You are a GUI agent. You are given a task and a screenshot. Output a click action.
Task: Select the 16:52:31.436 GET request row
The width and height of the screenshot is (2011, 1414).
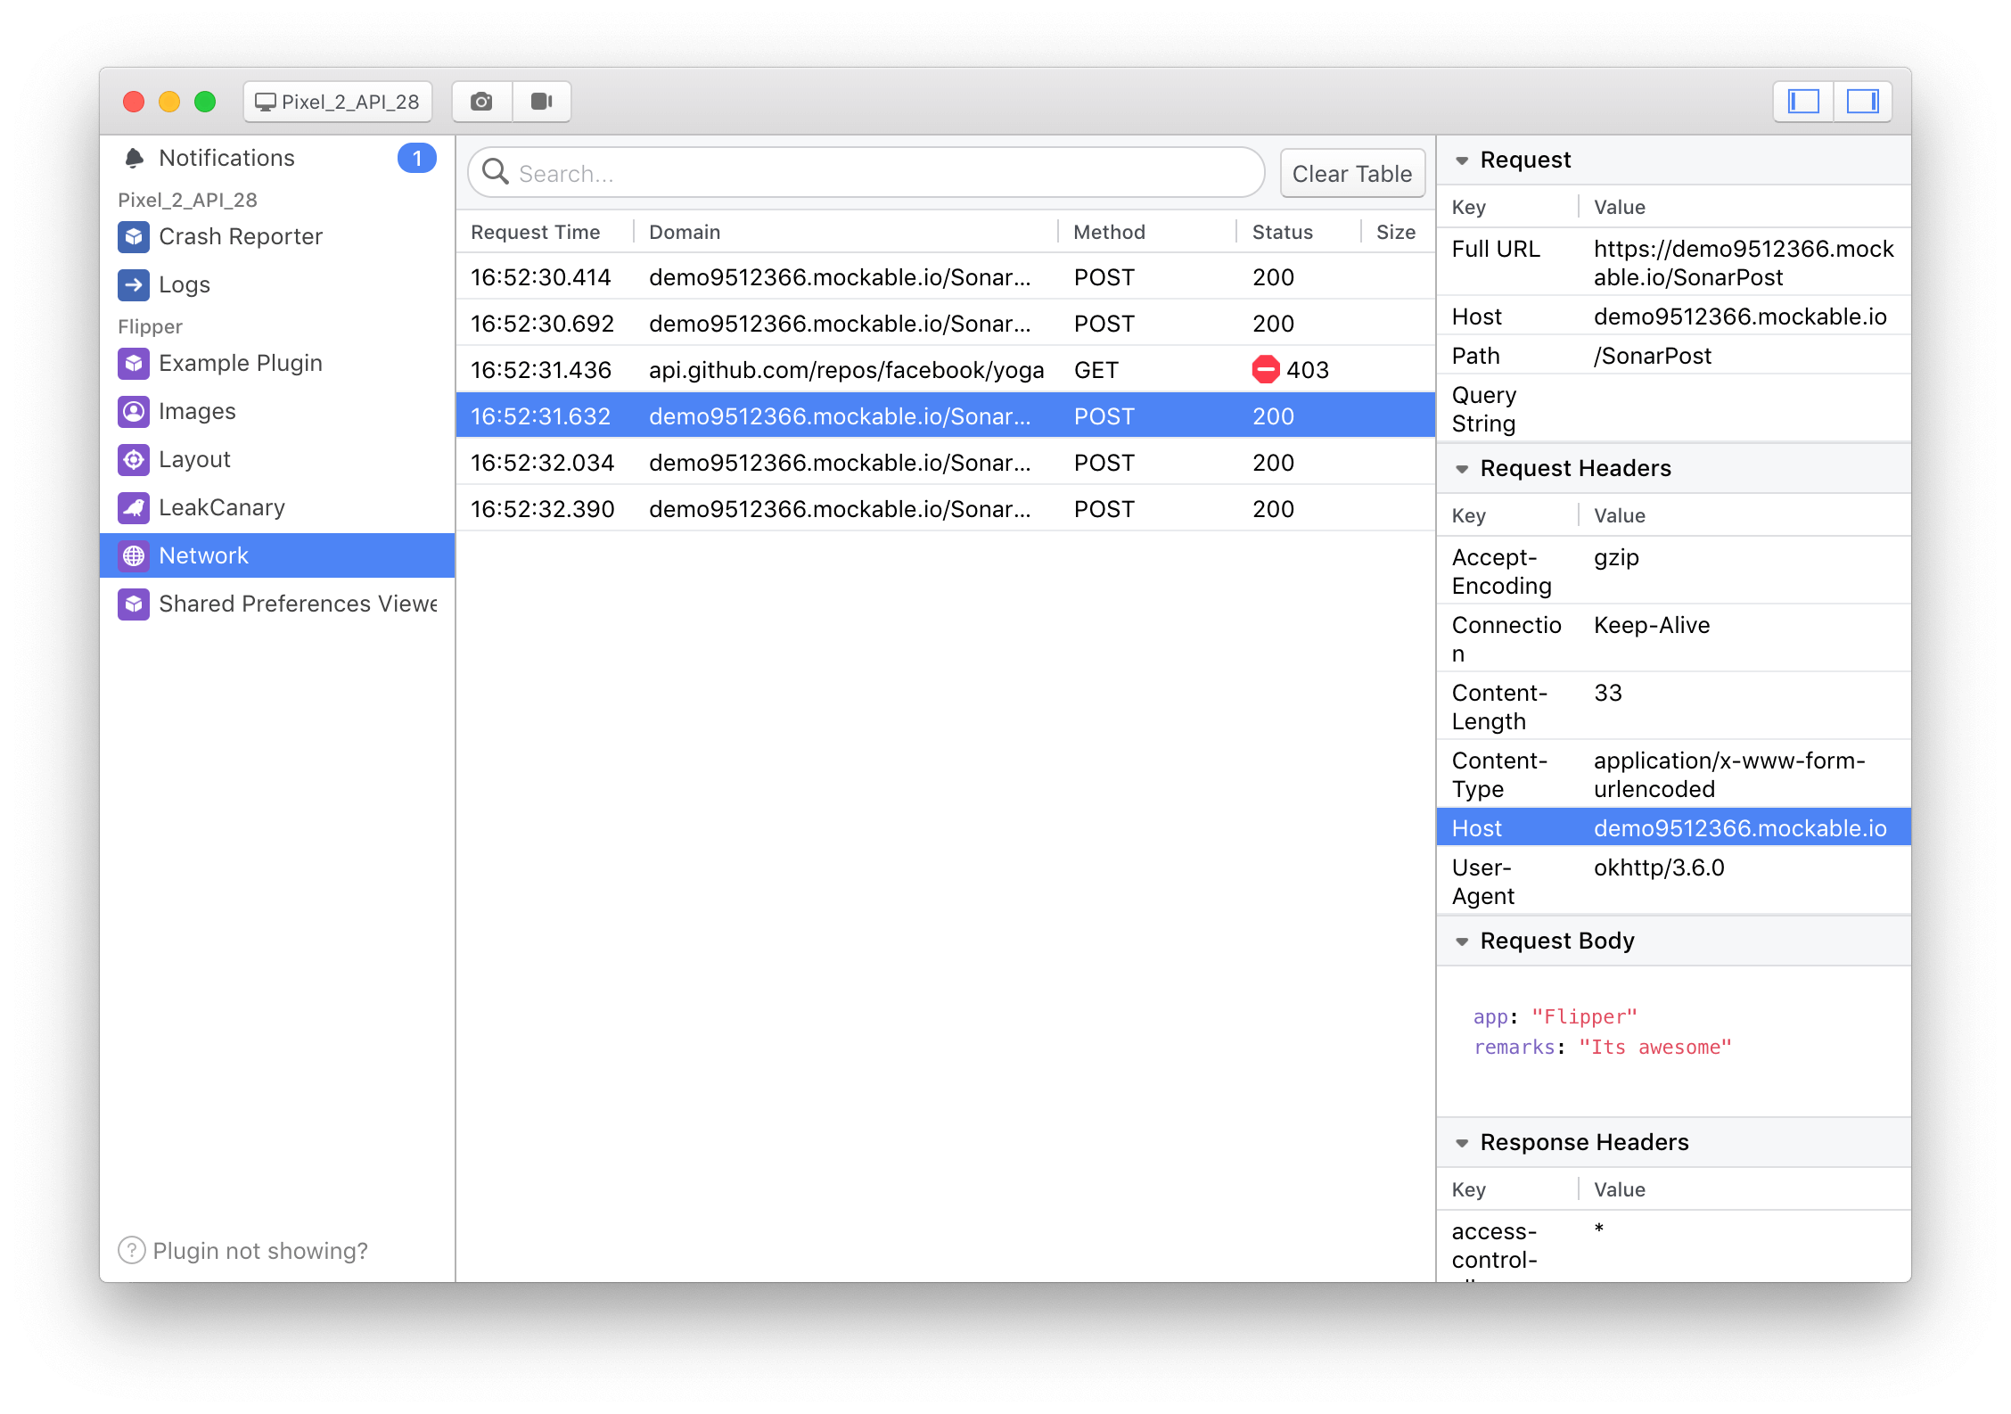pos(942,367)
